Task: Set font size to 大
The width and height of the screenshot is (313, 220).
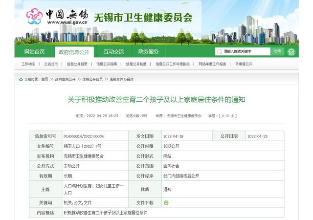Action: tap(224, 116)
